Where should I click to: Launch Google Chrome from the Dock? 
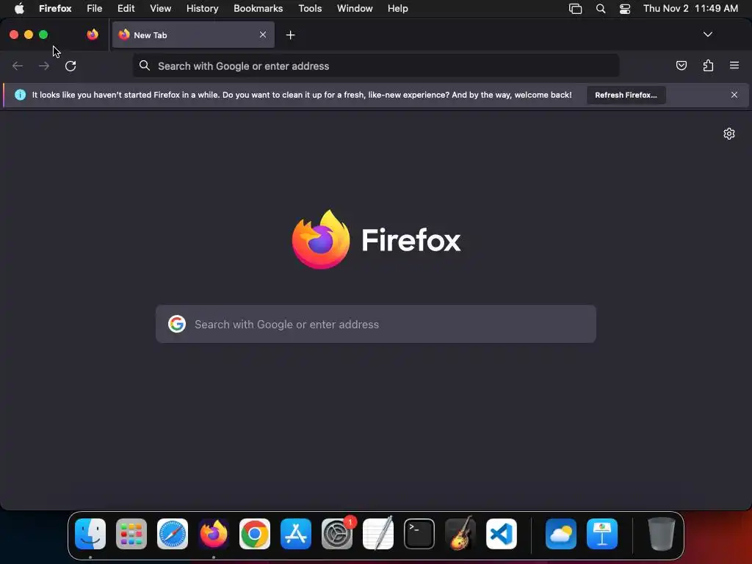click(x=255, y=534)
